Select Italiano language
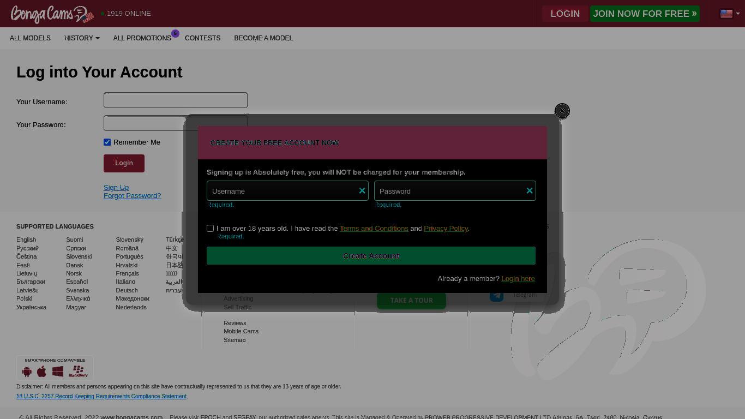This screenshot has height=419, width=745. click(125, 282)
